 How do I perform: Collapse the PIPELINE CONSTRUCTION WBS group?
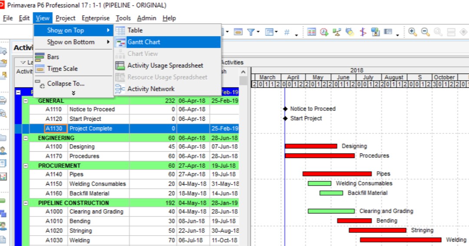pos(26,203)
